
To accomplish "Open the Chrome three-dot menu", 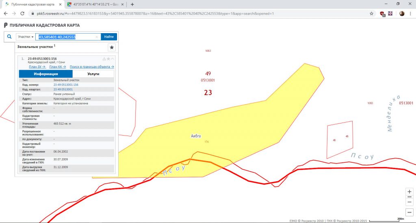I will tap(410, 13).
